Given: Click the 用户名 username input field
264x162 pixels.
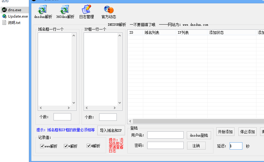Looking at the screenshot, I should click(165, 135).
